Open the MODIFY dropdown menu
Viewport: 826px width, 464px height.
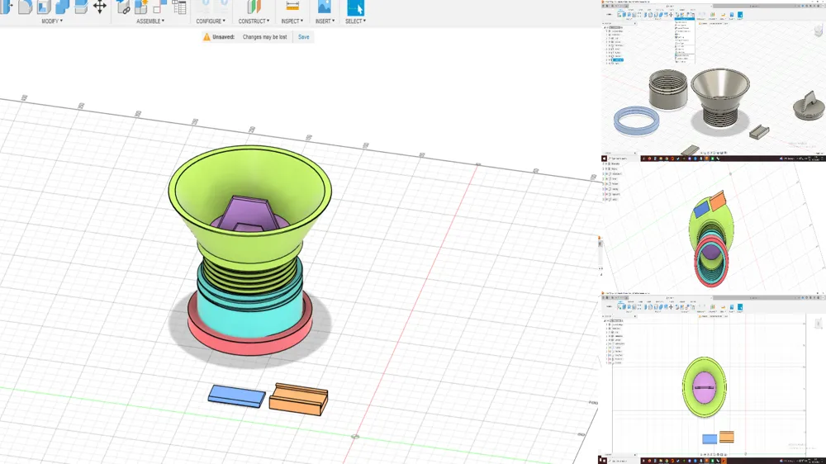(52, 21)
